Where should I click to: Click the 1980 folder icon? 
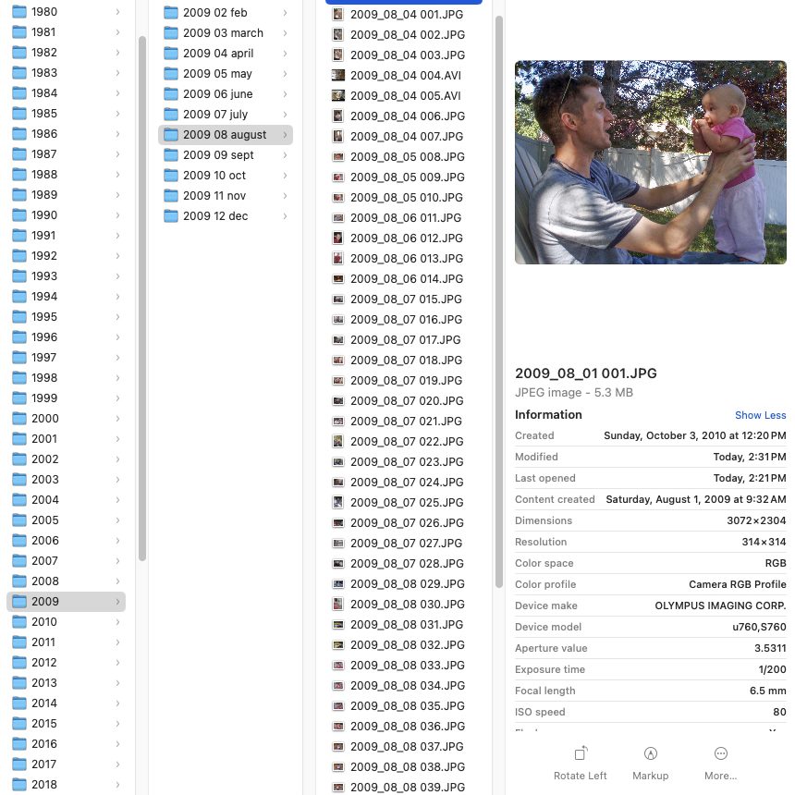[x=19, y=12]
